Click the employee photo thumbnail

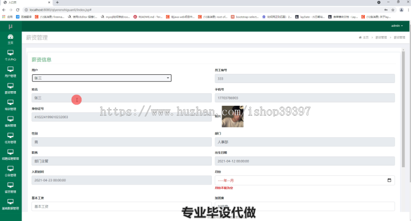[x=232, y=116]
